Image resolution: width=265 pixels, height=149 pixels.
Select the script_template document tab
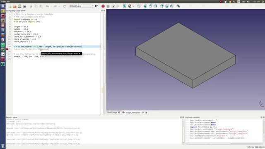(135, 113)
